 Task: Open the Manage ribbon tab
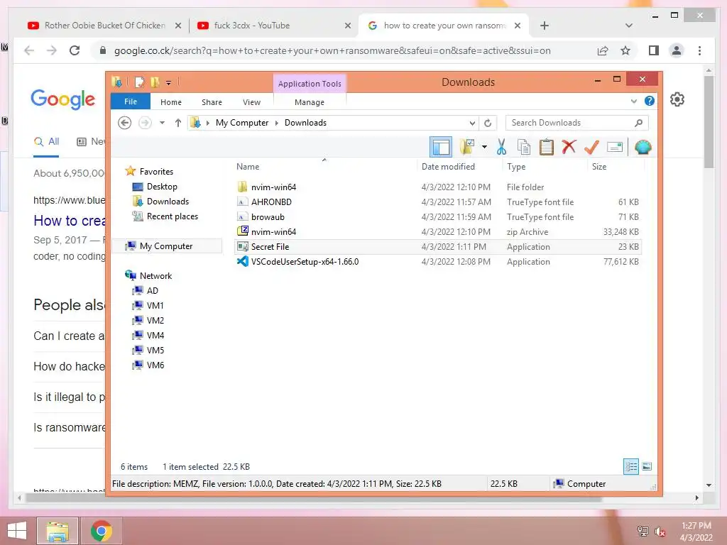310,102
